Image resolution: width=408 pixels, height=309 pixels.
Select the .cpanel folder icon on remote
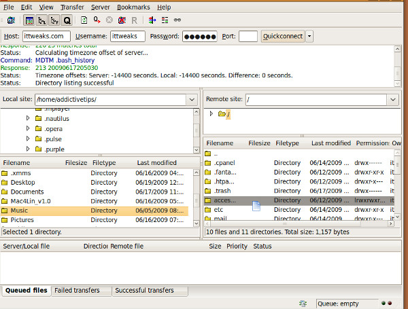point(207,163)
